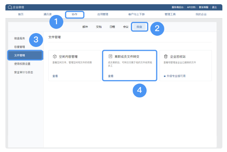Open the 我的企业 tab

pyautogui.click(x=201, y=14)
